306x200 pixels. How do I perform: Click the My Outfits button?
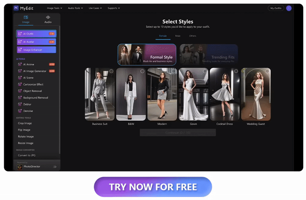pos(276,8)
